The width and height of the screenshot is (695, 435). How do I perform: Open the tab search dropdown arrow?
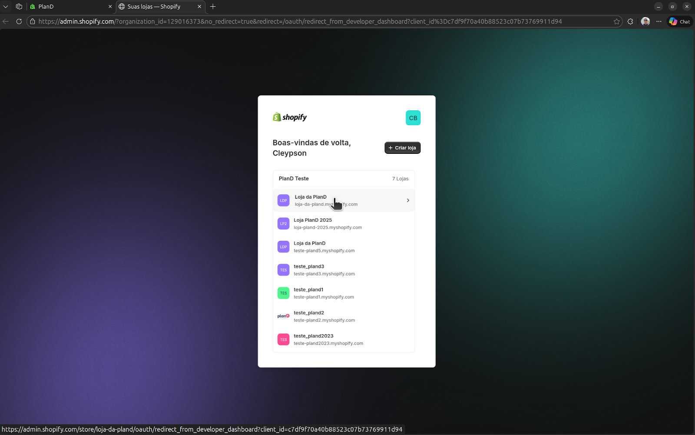pyautogui.click(x=6, y=7)
